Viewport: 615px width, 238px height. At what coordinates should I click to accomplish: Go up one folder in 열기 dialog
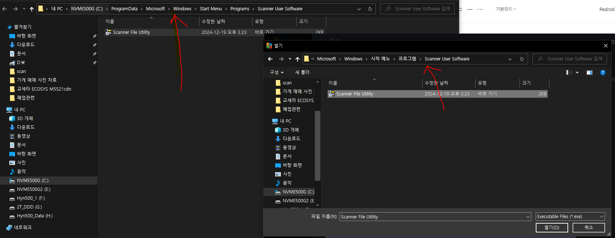click(x=298, y=59)
